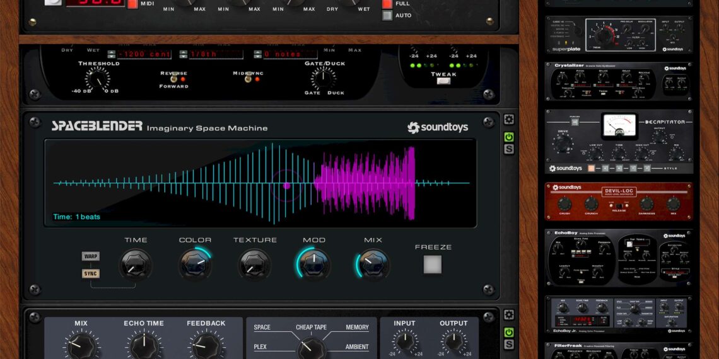This screenshot has height=359, width=719.
Task: Toggle SpaceBlender green power button
Action: [508, 137]
